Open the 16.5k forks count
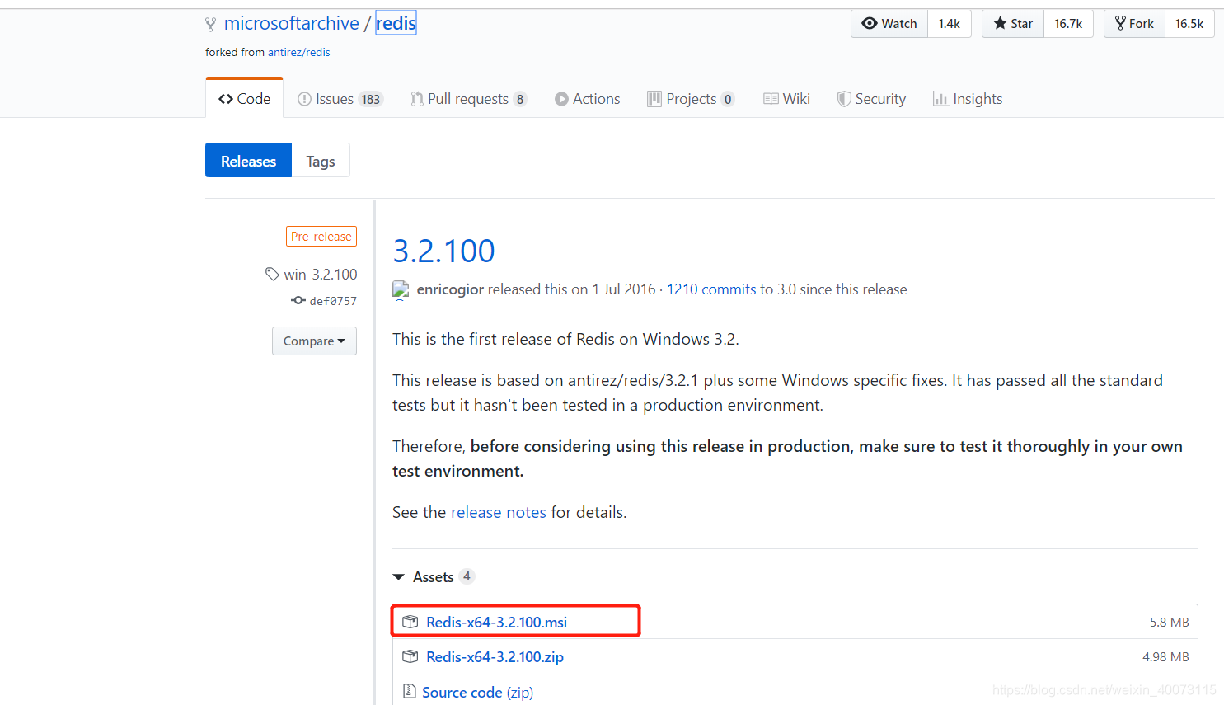Image resolution: width=1224 pixels, height=705 pixels. pyautogui.click(x=1189, y=24)
